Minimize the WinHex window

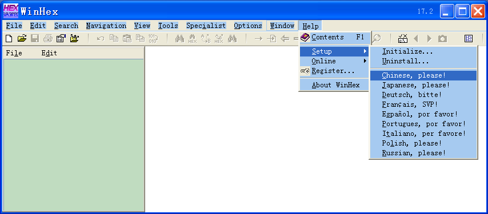447,11
